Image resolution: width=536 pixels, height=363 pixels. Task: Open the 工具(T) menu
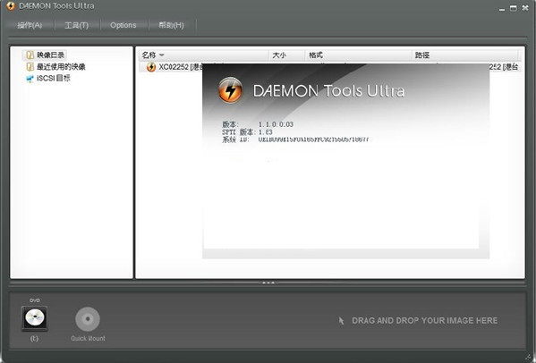click(77, 25)
